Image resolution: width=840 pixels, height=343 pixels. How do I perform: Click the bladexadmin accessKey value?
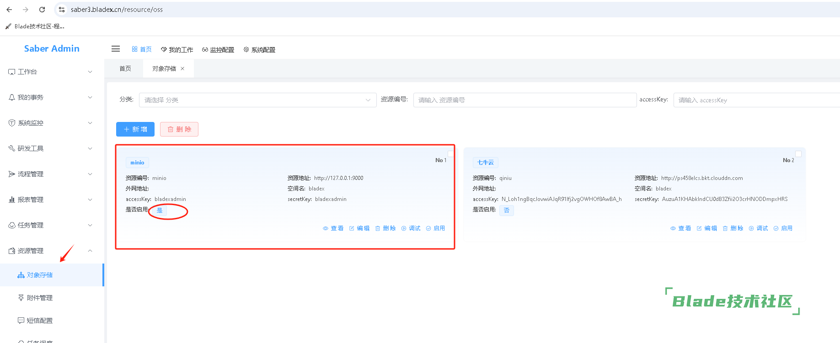pos(170,199)
